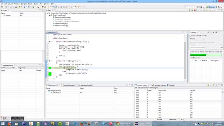Select the number variable in Locals
Screen dimensions: 224x126
8,16
